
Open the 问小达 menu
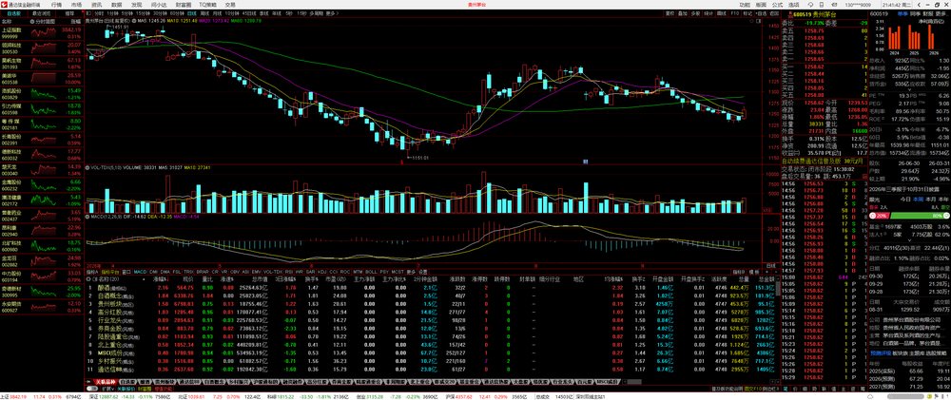pyautogui.click(x=159, y=4)
